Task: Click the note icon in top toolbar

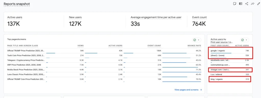Action: (234, 4)
